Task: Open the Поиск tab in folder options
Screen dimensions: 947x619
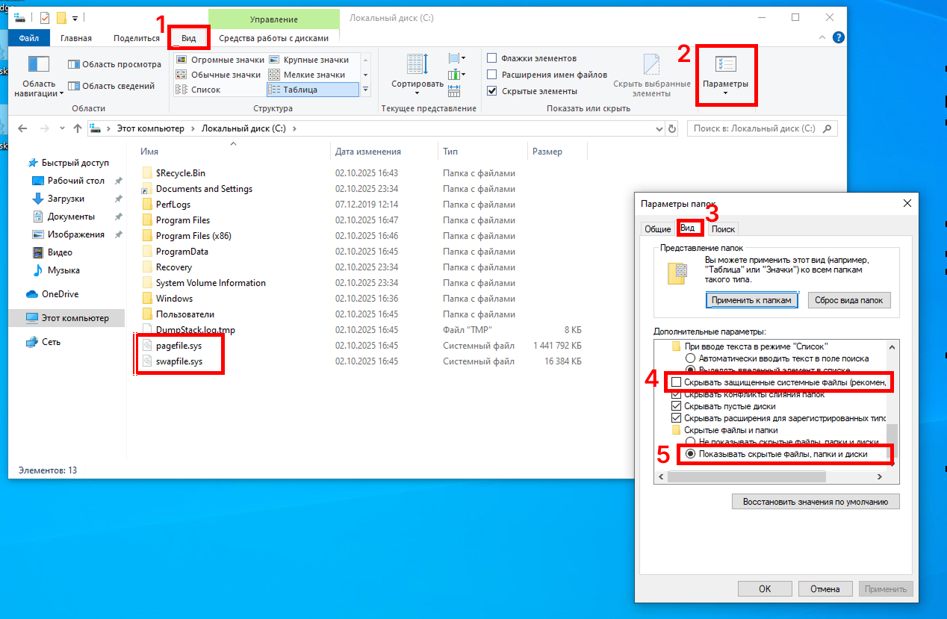Action: pyautogui.click(x=723, y=229)
